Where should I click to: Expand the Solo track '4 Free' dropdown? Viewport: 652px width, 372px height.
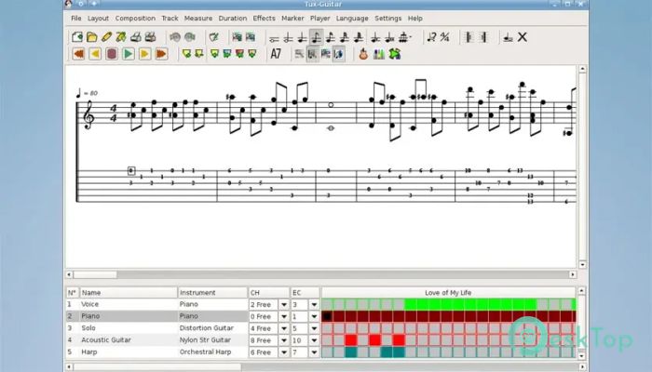[x=284, y=328]
